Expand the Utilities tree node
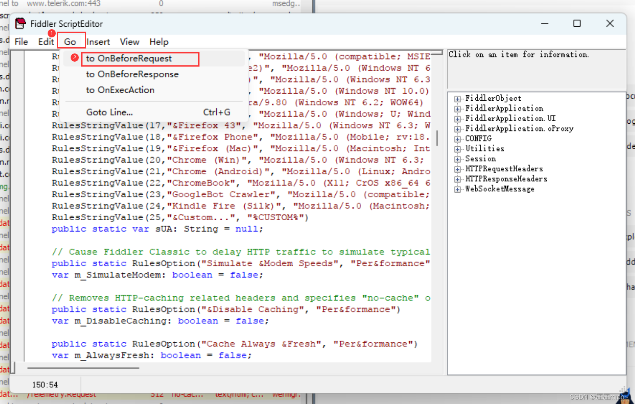Viewport: 635px width, 404px height. pyautogui.click(x=457, y=149)
